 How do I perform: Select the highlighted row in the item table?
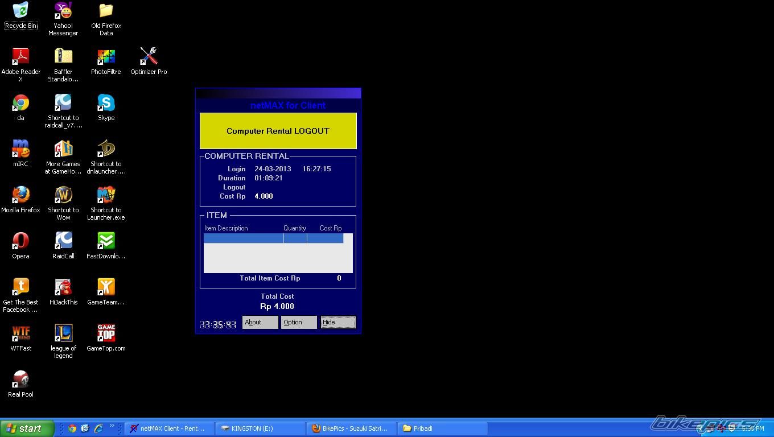click(273, 238)
